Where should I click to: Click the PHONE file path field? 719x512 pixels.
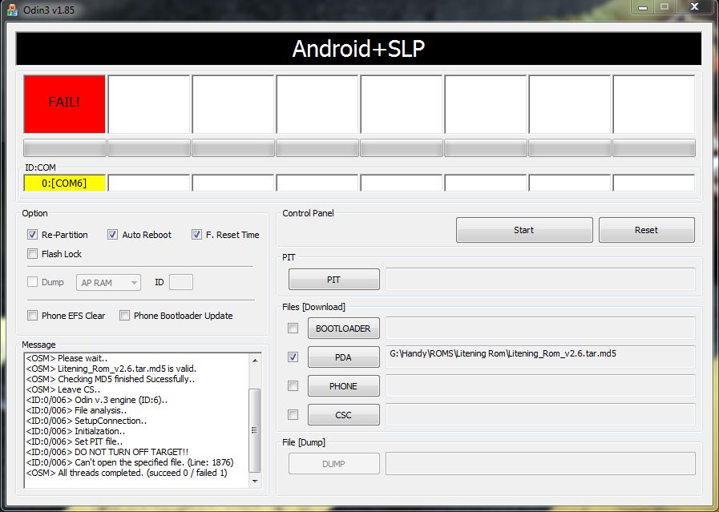[540, 386]
